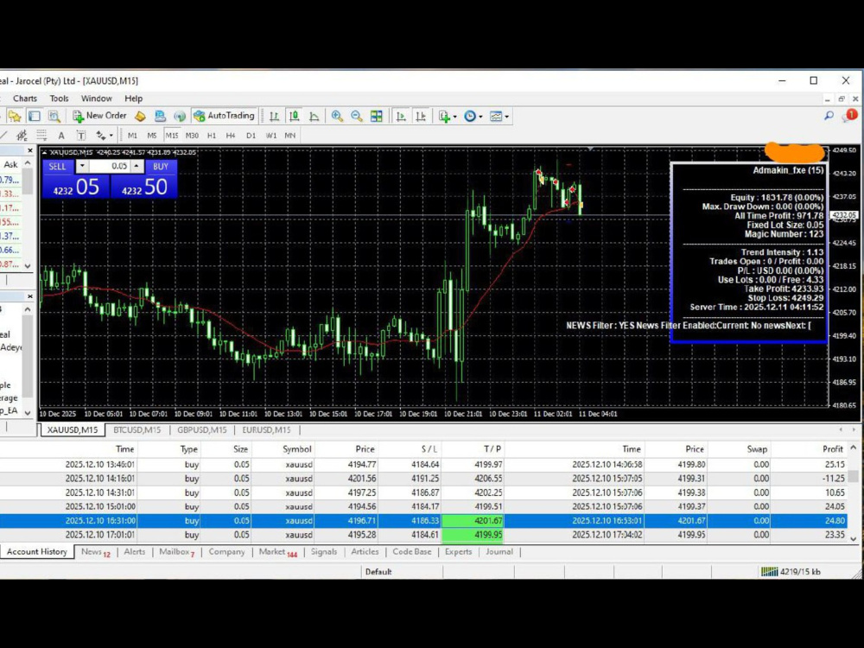Select the W1 timeframe
This screenshot has height=648, width=864.
point(270,136)
